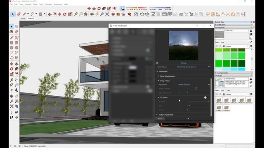The width and height of the screenshot is (264, 148).
Task: Choose the Line pencil tool in top toolbar
Action: click(x=24, y=14)
